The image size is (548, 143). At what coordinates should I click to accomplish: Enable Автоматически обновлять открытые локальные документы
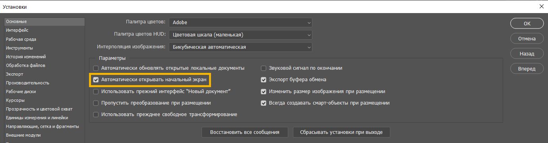(x=96, y=68)
